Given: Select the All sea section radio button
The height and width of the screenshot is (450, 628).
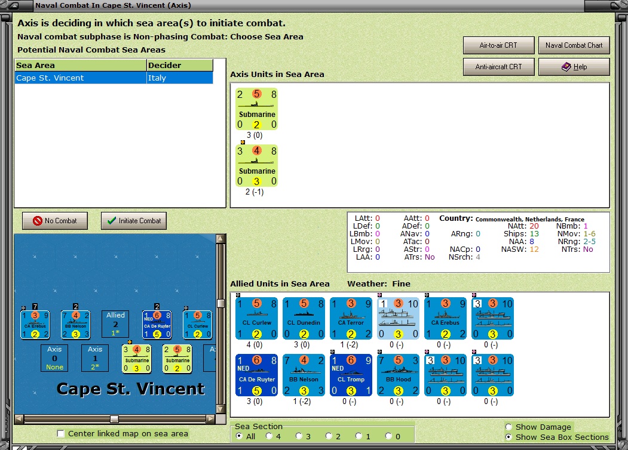Looking at the screenshot, I should (x=239, y=436).
